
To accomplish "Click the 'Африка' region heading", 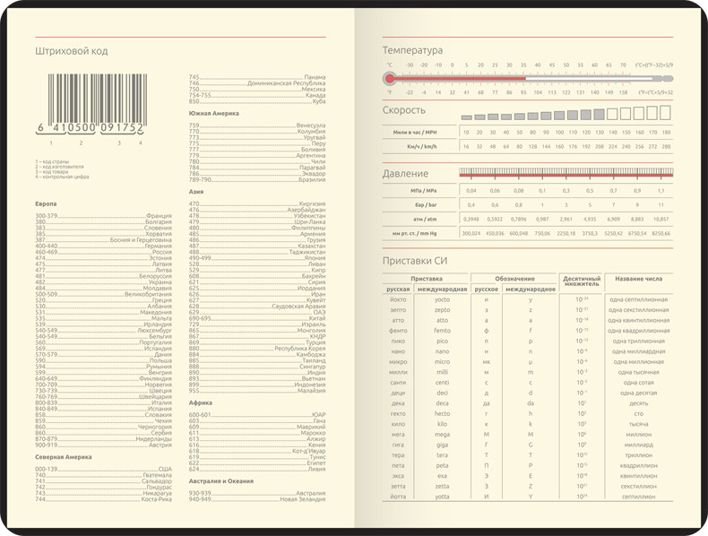I will [201, 403].
